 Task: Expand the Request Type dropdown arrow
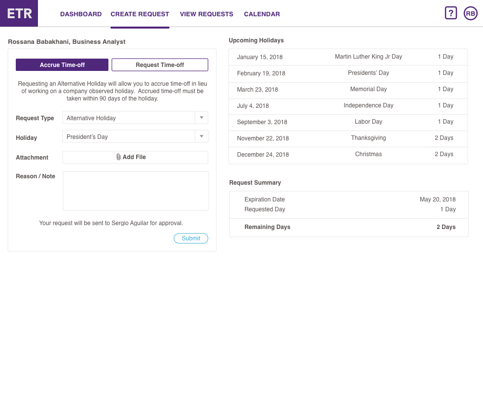pos(202,118)
